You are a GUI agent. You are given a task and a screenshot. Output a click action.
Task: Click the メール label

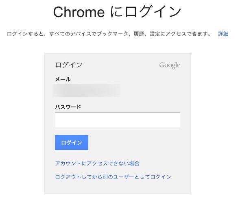[63, 79]
